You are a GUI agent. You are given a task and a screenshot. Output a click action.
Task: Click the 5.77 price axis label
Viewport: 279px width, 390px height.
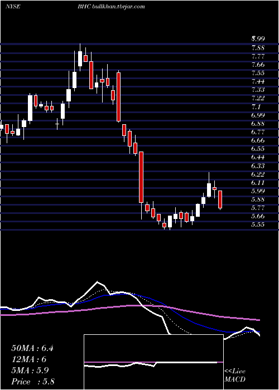point(258,208)
